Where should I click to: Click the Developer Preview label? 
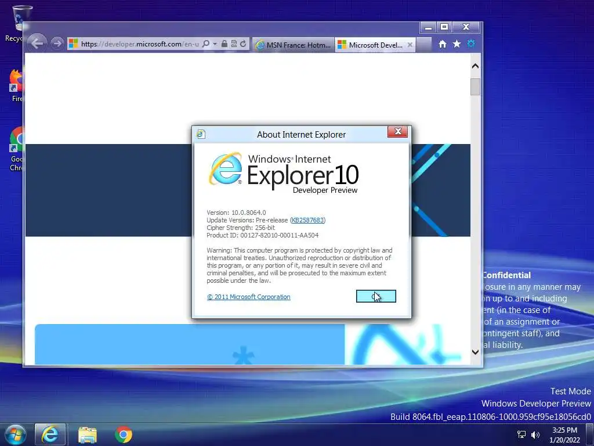pos(325,190)
